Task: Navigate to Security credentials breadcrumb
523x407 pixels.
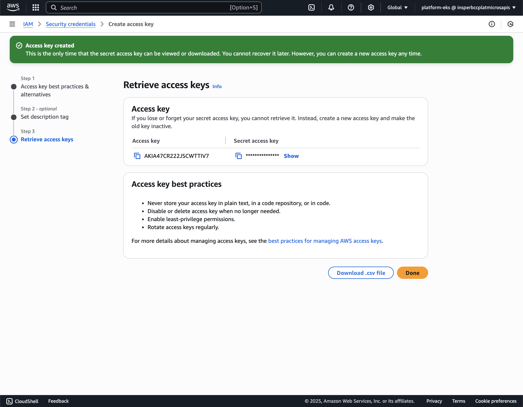Action: click(x=71, y=24)
